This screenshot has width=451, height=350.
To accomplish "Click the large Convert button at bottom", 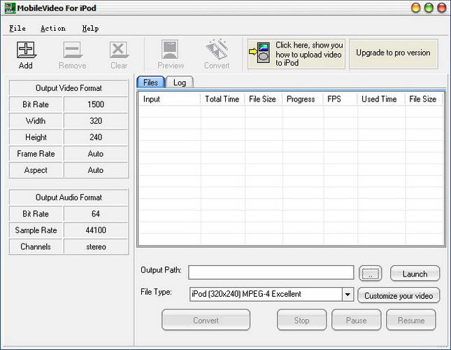I will (x=206, y=320).
